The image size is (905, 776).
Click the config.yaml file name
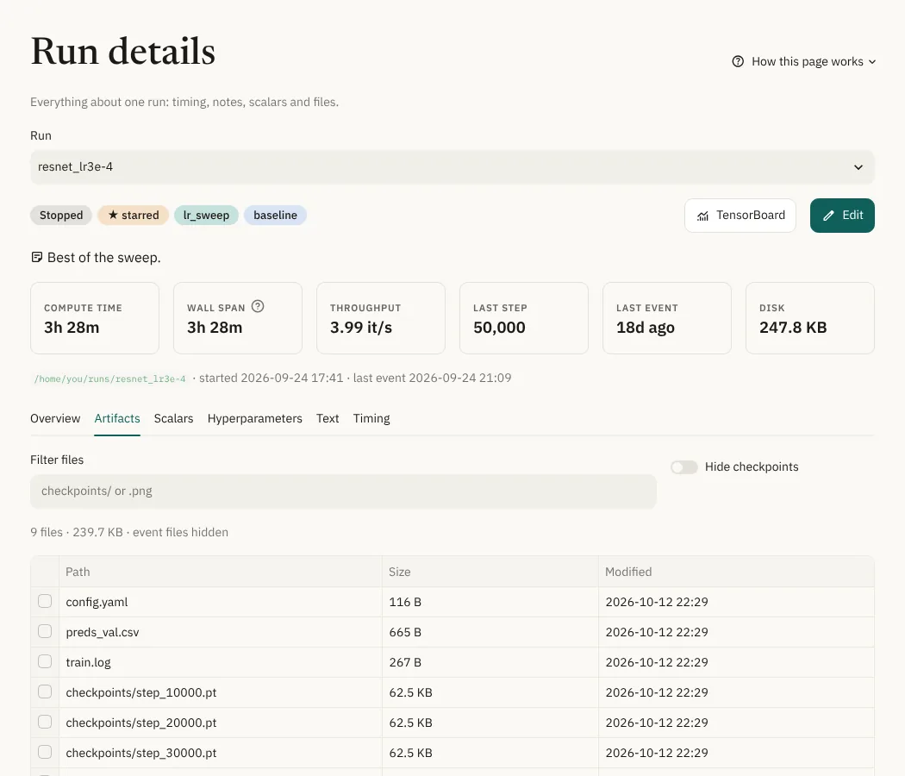pos(97,602)
